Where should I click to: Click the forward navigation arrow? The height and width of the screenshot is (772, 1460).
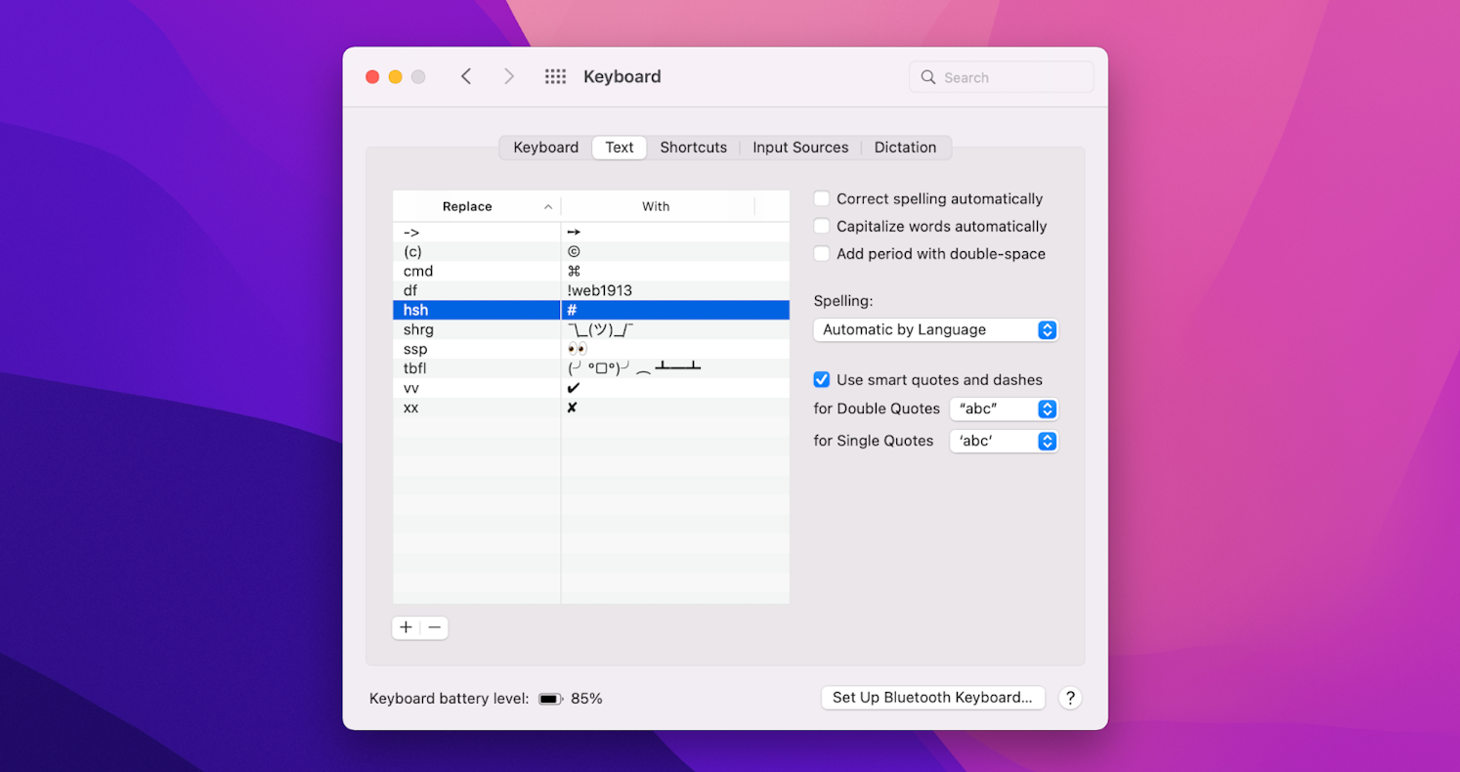(508, 75)
